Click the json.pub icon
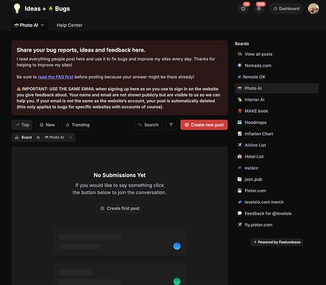This screenshot has width=326, height=285. (240, 179)
